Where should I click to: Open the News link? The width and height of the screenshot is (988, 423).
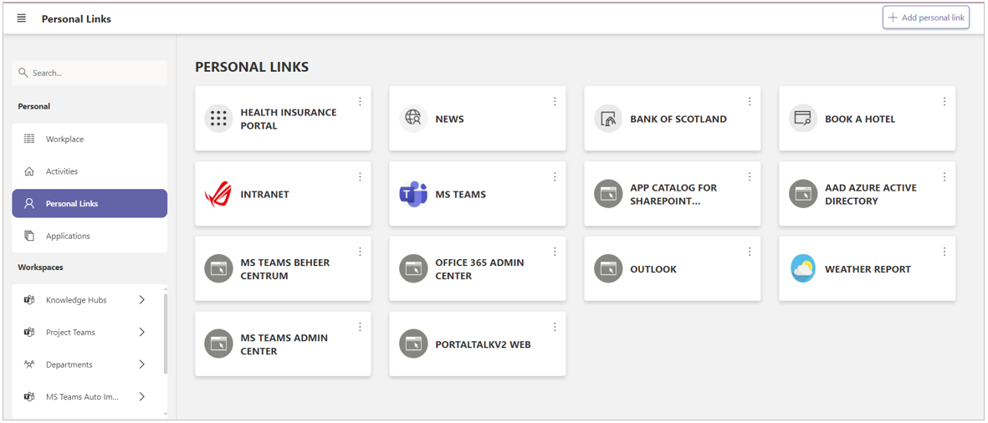click(x=477, y=119)
